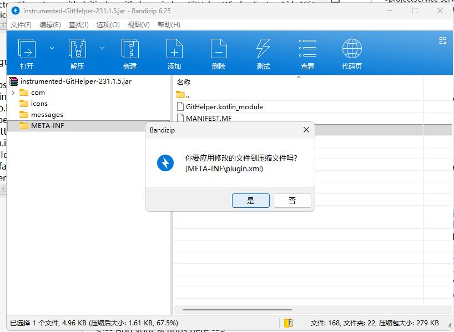The height and width of the screenshot is (332, 454).
Task: Click the toolbar layout grid icon
Action: pyautogui.click(x=443, y=40)
